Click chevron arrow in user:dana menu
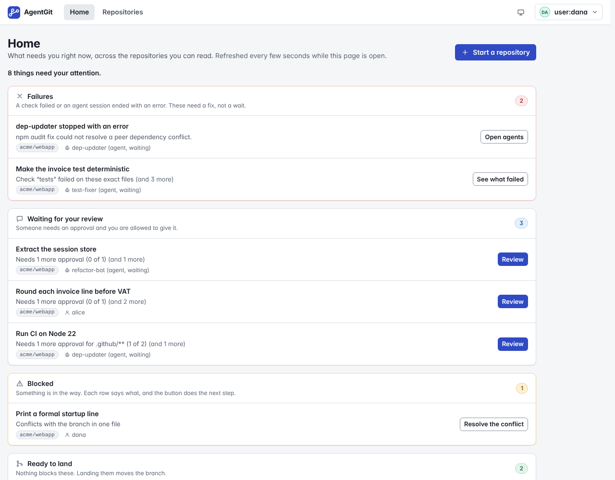 click(x=595, y=12)
